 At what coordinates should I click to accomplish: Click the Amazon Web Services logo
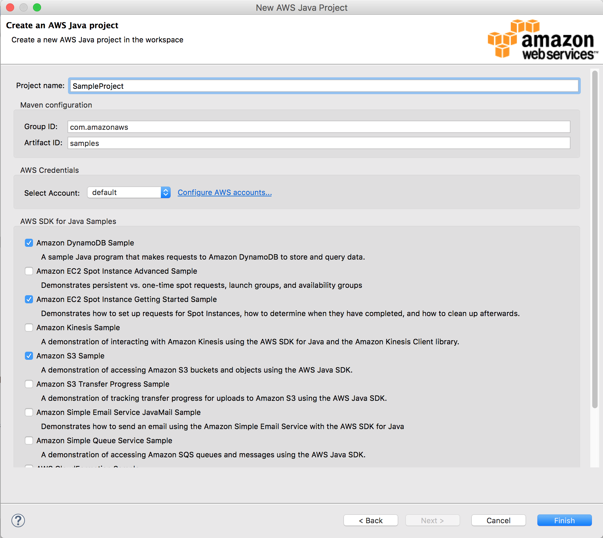click(543, 39)
